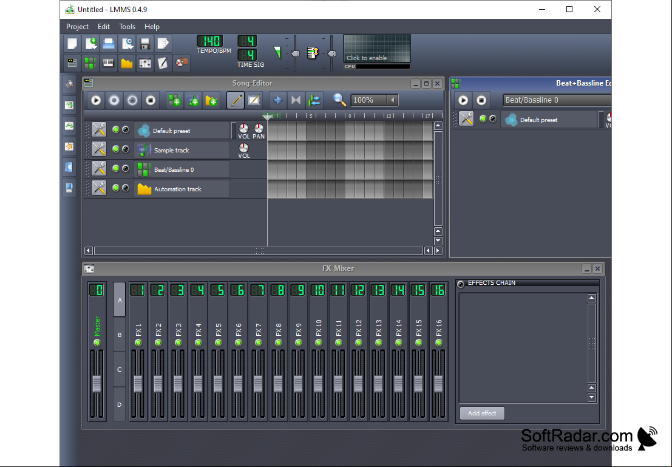This screenshot has height=467, width=672.
Task: Export the current project
Action: click(x=163, y=44)
